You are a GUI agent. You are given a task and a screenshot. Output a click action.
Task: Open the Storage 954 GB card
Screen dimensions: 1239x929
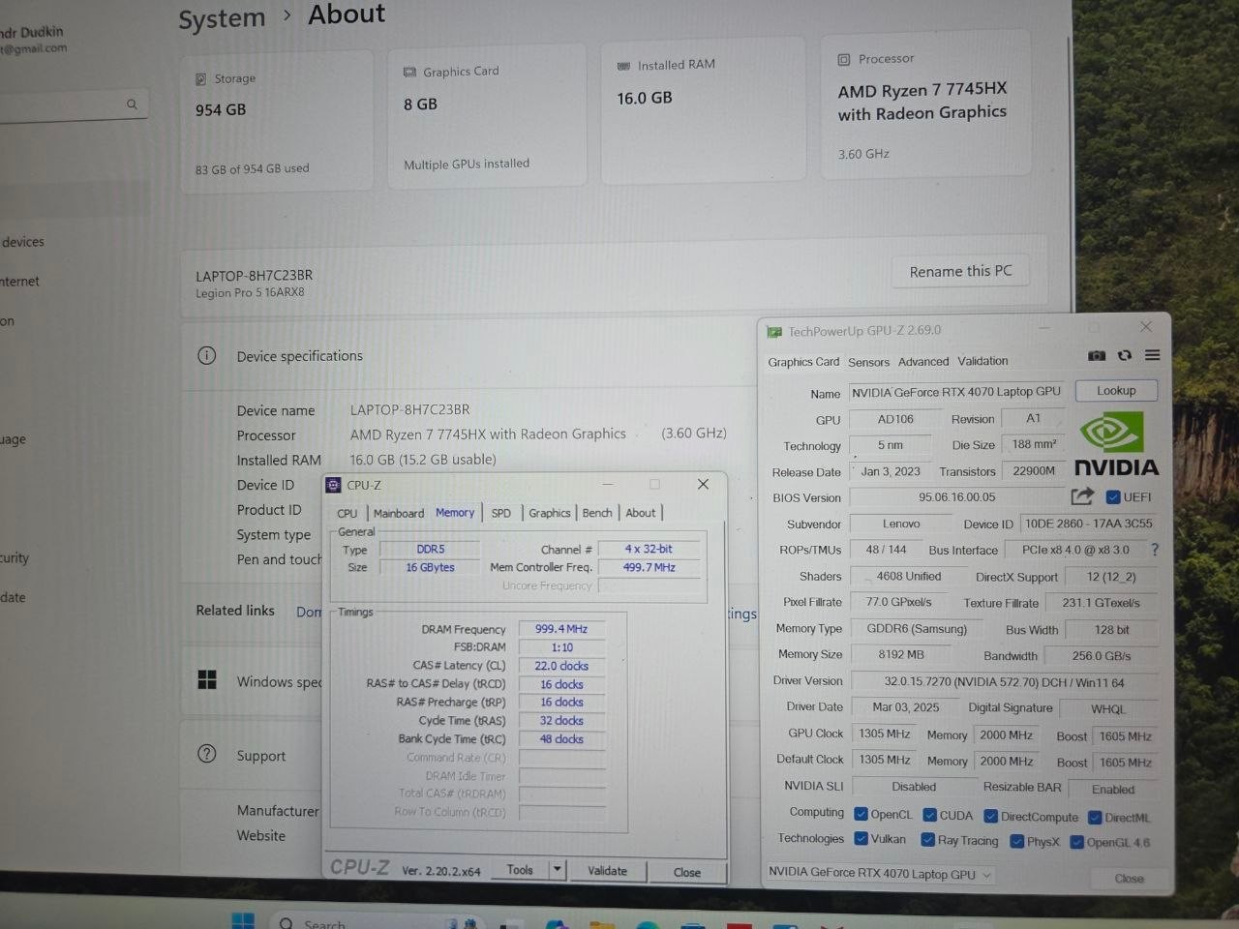coord(277,122)
